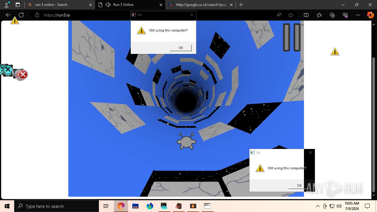The image size is (377, 212).
Task: Click OK in the top lol dialog
Action: click(181, 48)
